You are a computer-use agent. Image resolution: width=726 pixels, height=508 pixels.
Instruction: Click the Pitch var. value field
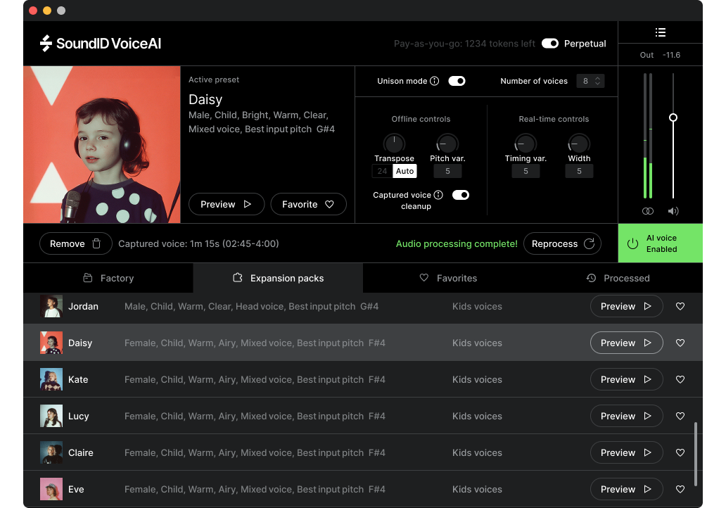[x=447, y=172]
